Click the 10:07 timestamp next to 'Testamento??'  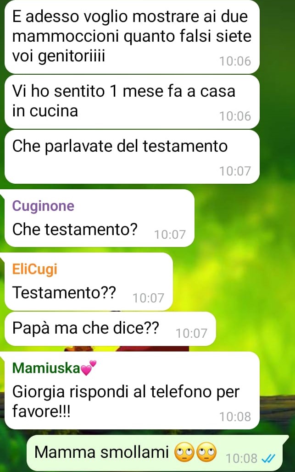tap(149, 298)
